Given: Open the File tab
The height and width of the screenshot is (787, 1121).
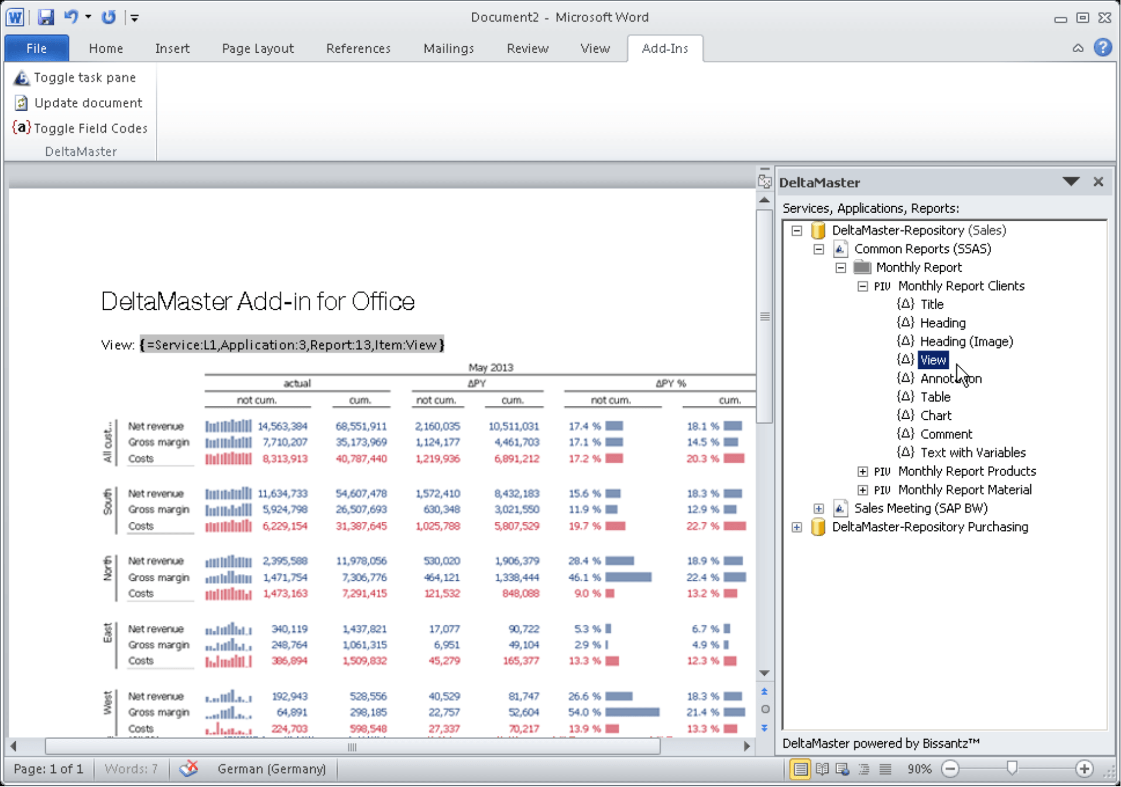Looking at the screenshot, I should point(37,48).
